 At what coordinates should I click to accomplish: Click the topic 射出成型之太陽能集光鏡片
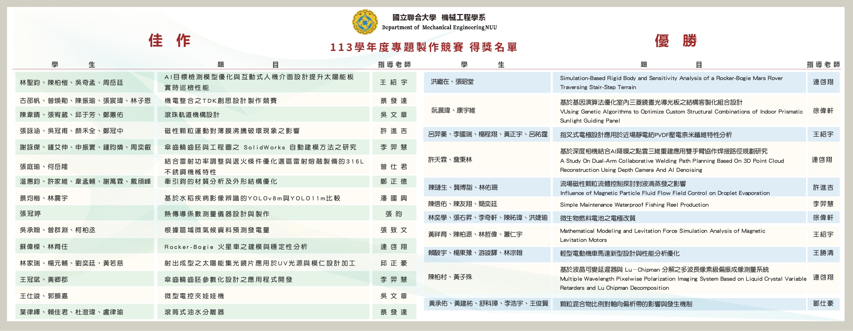(260, 263)
